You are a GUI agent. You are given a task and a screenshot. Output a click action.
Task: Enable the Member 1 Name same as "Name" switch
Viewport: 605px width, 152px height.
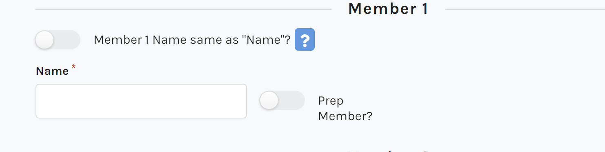click(58, 40)
